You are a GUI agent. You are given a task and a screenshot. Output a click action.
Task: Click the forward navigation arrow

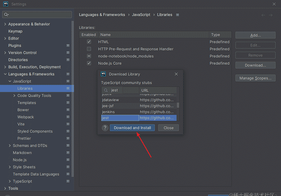pyautogui.click(x=271, y=15)
